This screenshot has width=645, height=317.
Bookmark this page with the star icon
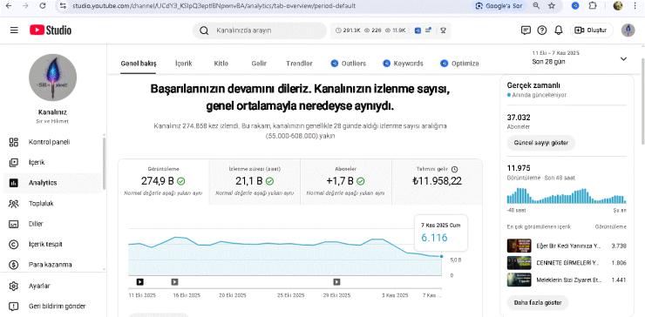tap(552, 6)
